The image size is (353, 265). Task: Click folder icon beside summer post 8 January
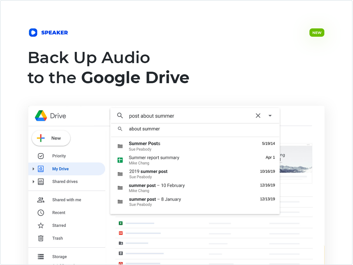[x=120, y=202]
